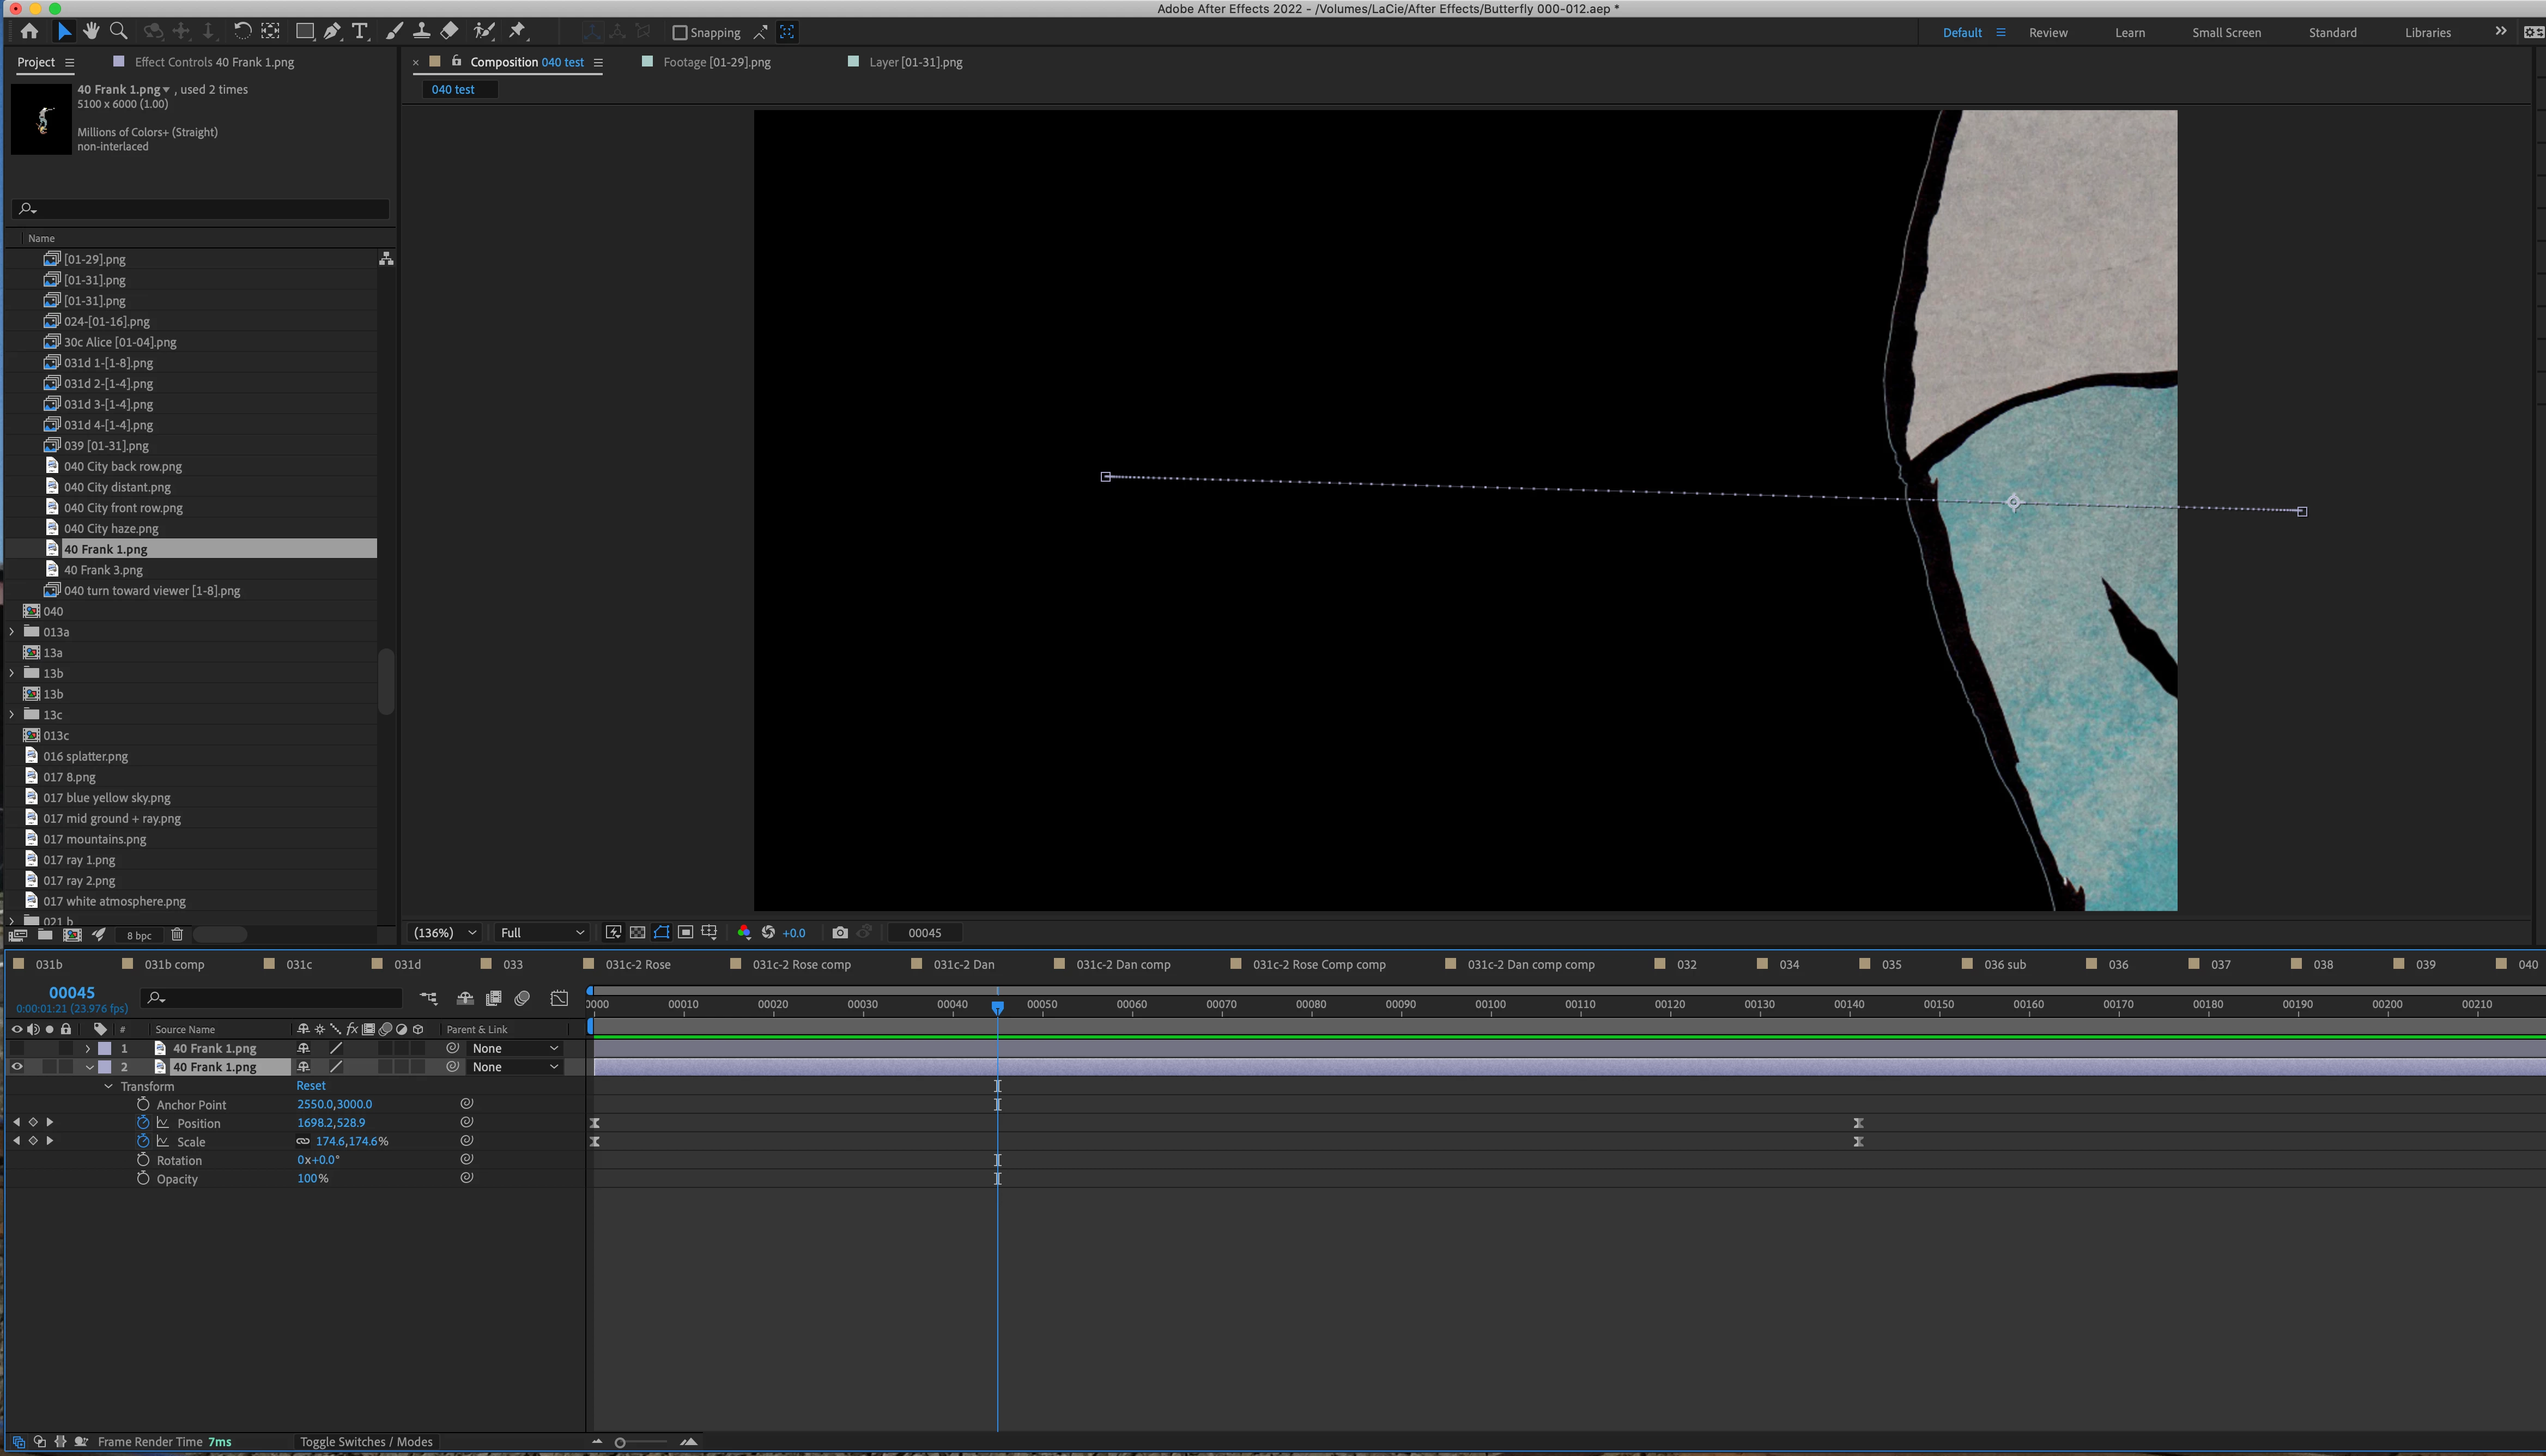Click Reset next to Transform
The image size is (2546, 1456).
tap(311, 1086)
